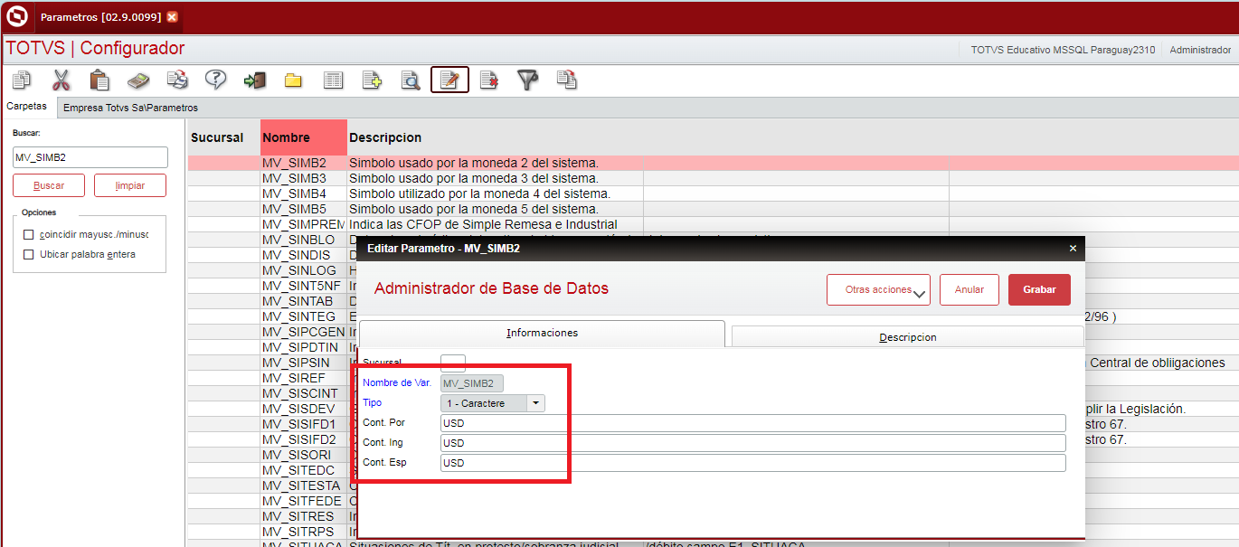Click the clipboard Paste icon
Image resolution: width=1239 pixels, height=547 pixels.
pos(99,80)
